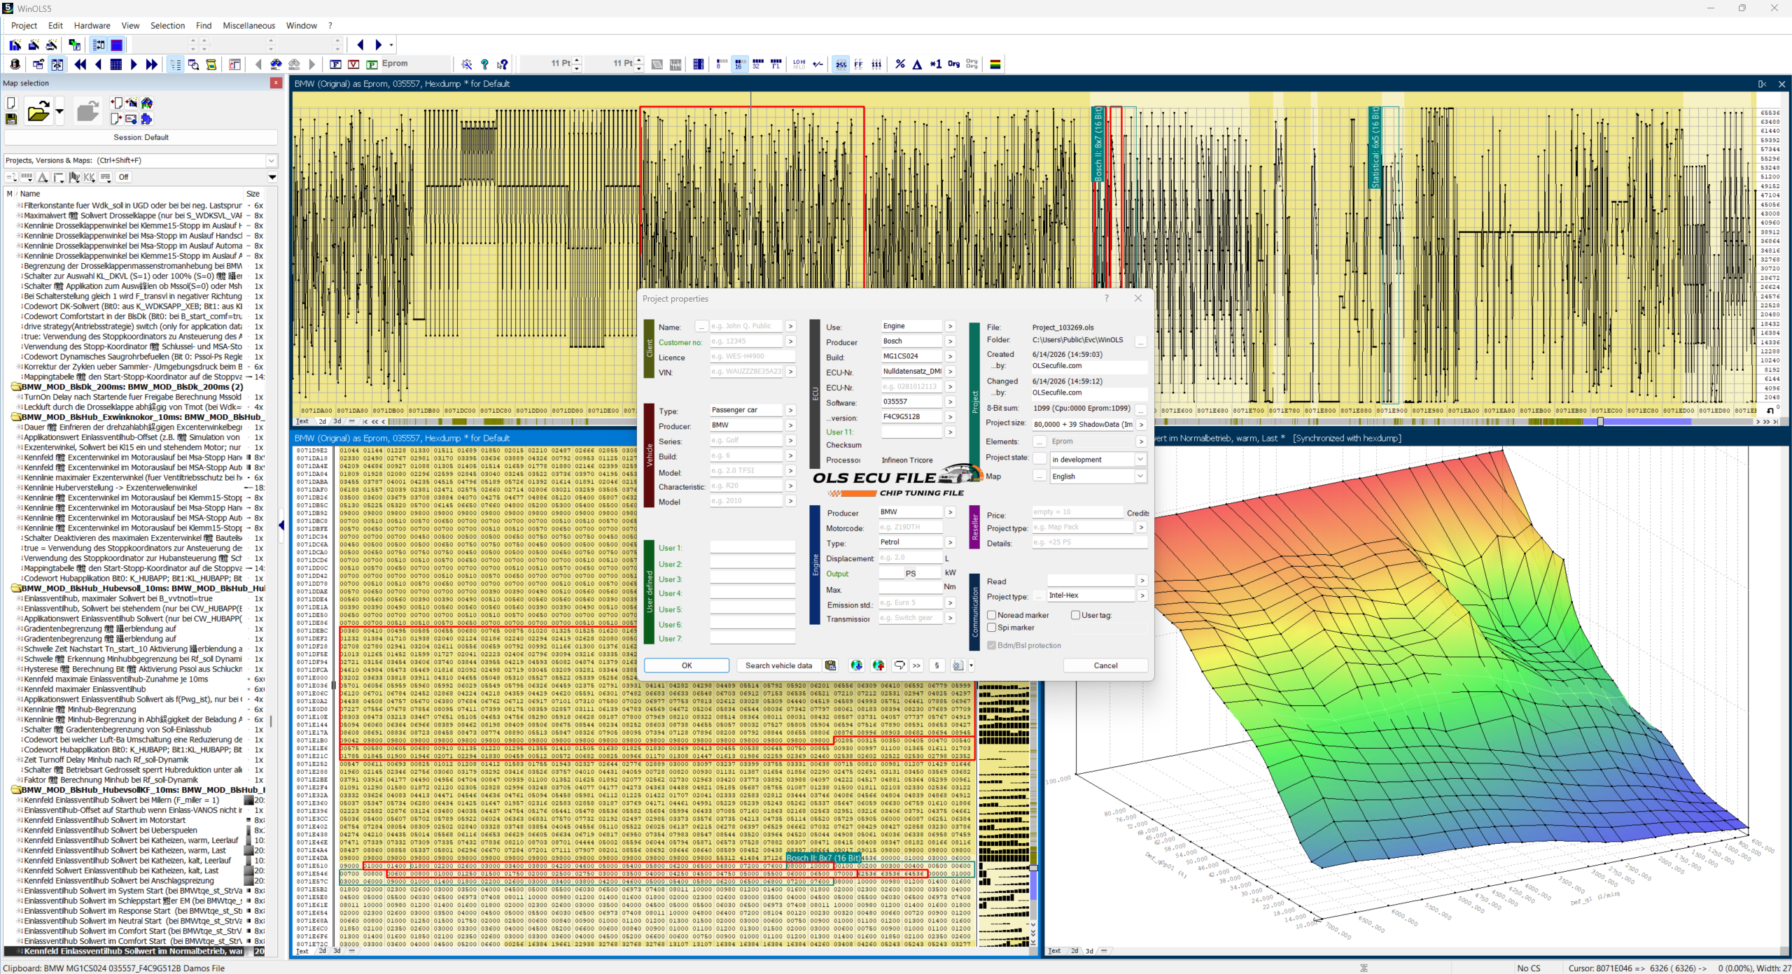1792x974 pixels.
Task: Toggle the 16 bit display mode
Action: 739,64
